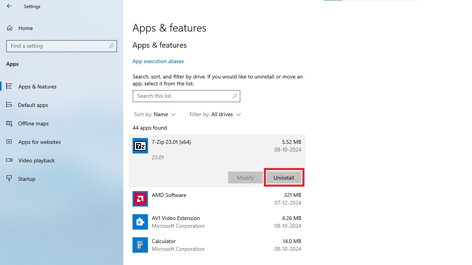The width and height of the screenshot is (472, 265).
Task: Select the Startup sidebar icon
Action: click(9, 179)
